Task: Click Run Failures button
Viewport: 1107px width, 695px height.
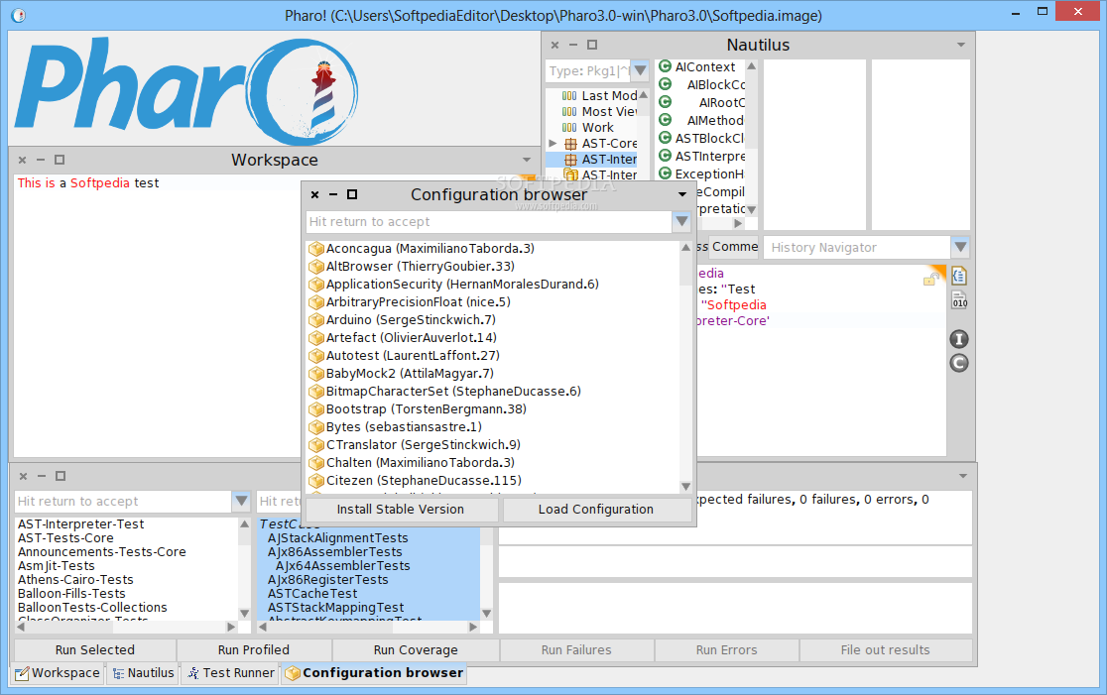Action: pyautogui.click(x=576, y=649)
